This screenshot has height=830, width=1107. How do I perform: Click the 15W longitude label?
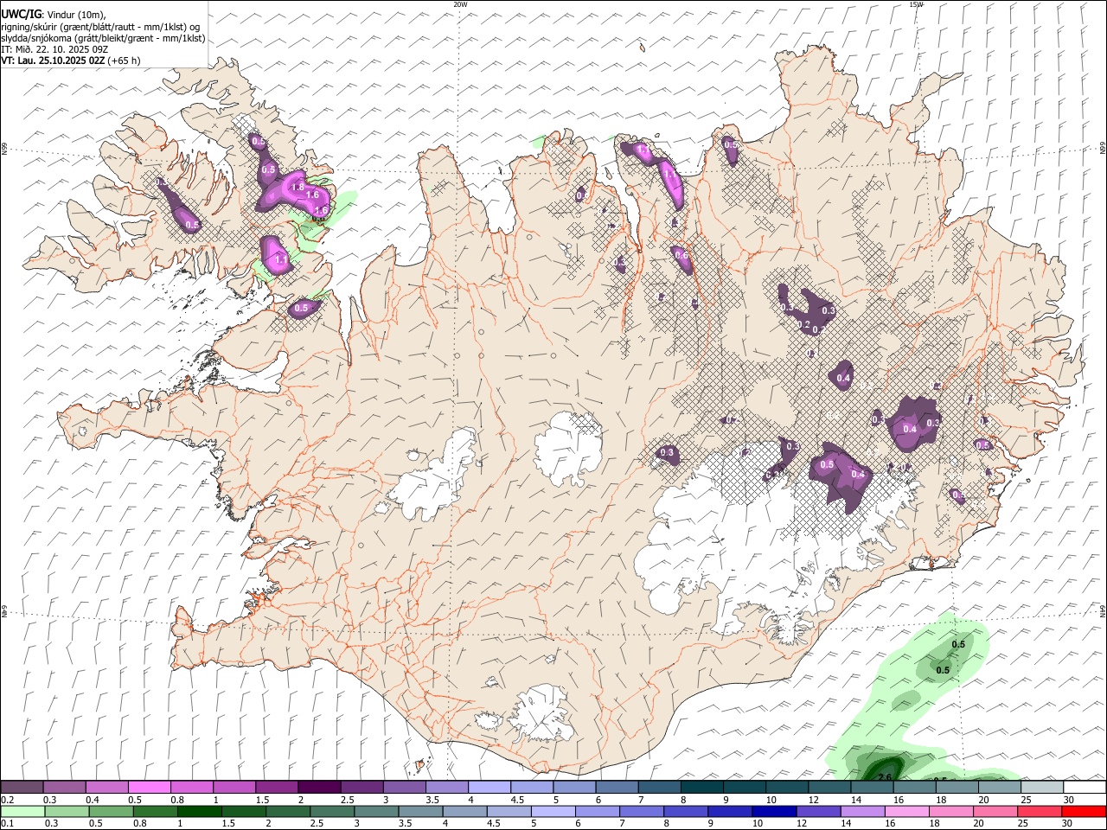(x=917, y=4)
